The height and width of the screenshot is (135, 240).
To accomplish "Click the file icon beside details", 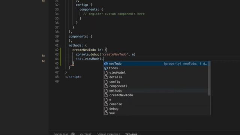I will click(x=106, y=77).
